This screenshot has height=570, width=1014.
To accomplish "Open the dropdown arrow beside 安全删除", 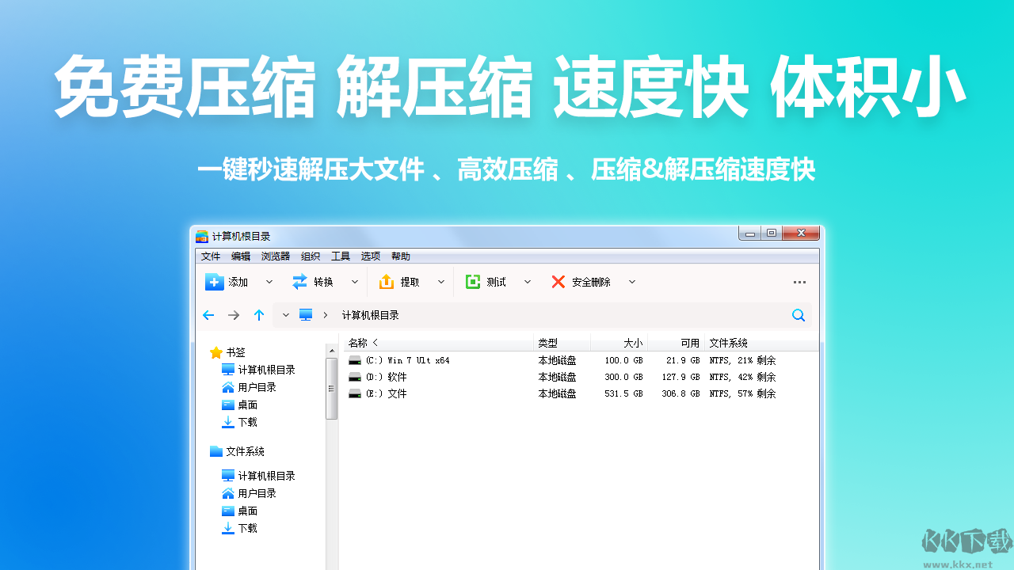I will tap(632, 282).
